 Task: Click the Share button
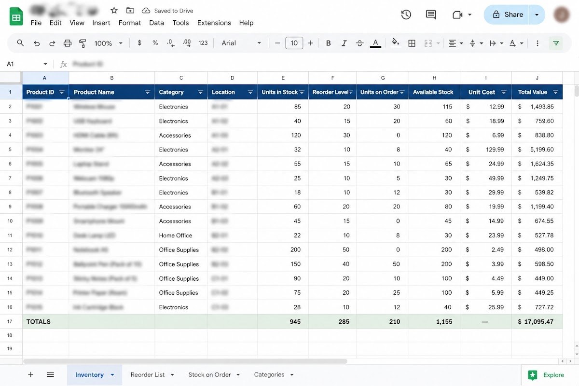[x=507, y=15]
